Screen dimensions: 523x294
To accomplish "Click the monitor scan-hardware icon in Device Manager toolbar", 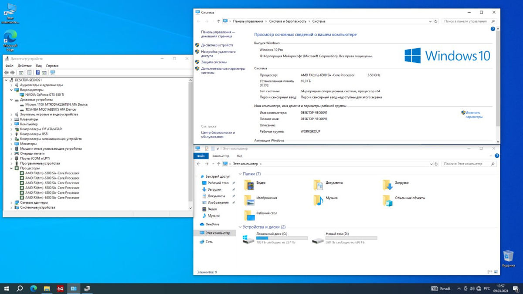I will 53,73.
